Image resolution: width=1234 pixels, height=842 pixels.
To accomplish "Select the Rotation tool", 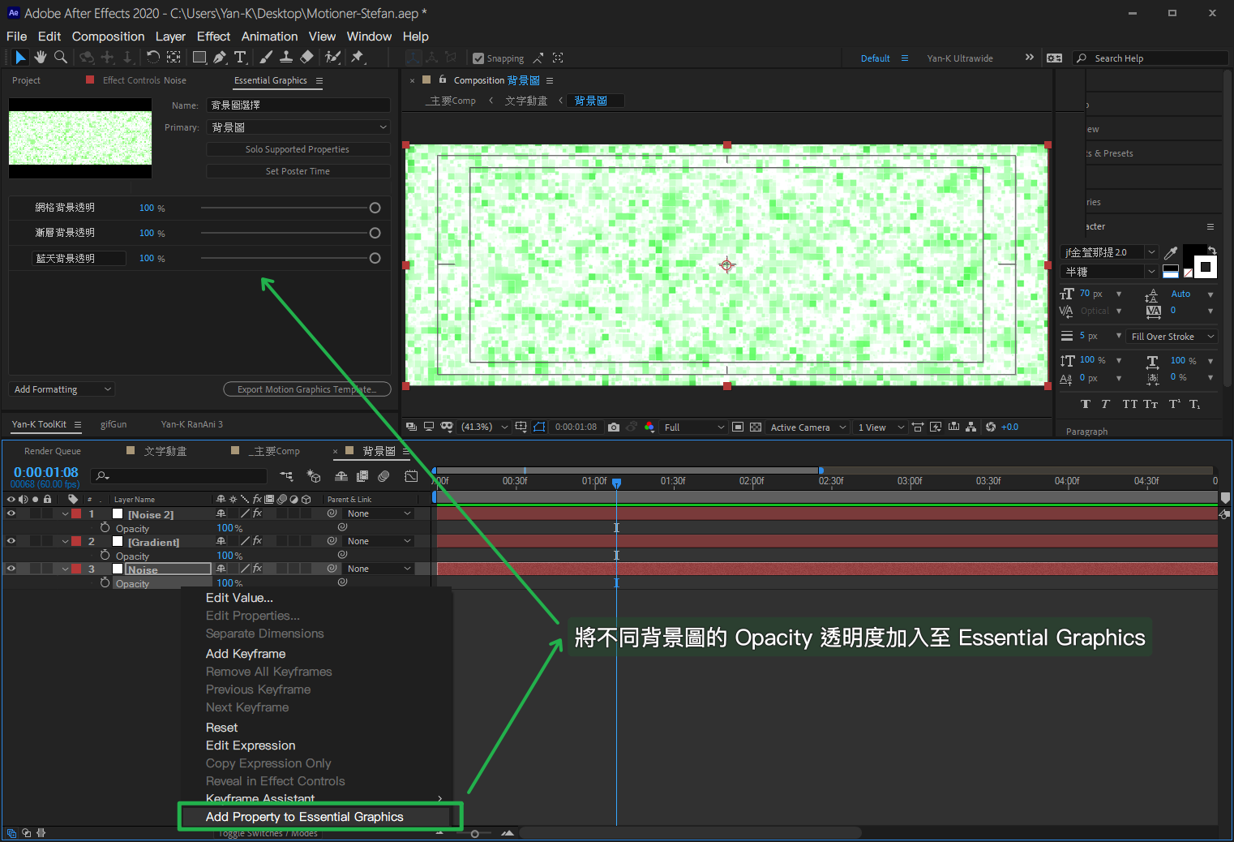I will (152, 57).
